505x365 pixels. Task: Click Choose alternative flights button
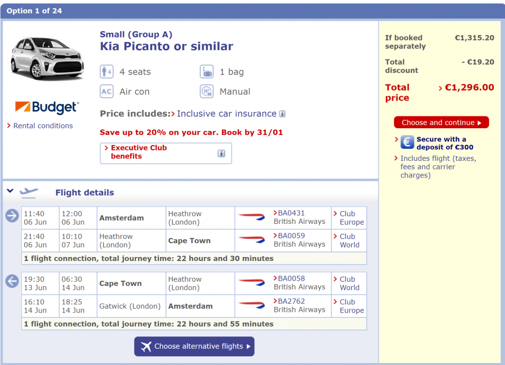coord(194,346)
